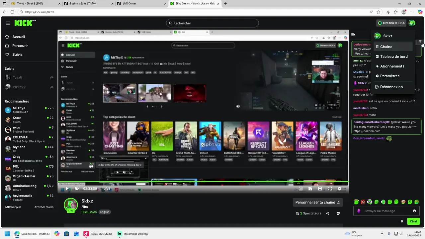This screenshot has width=425, height=239.
Task: Toggle notifications for CRYZYY
Action: (51, 87)
